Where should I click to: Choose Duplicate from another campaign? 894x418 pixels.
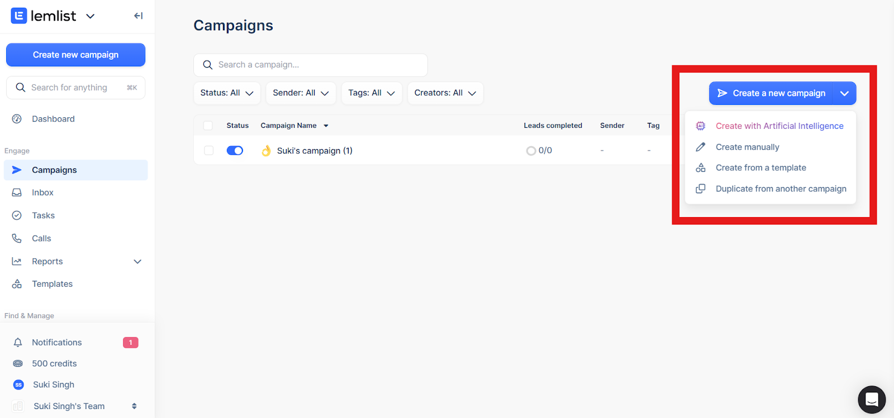[781, 189]
